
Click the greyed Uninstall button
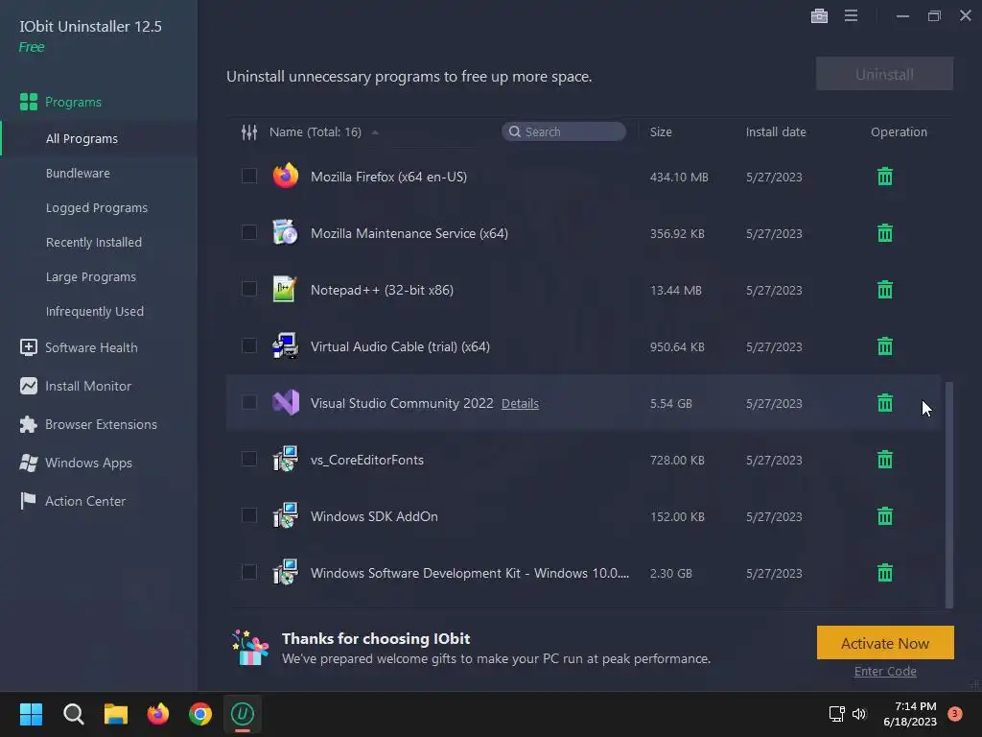(884, 74)
